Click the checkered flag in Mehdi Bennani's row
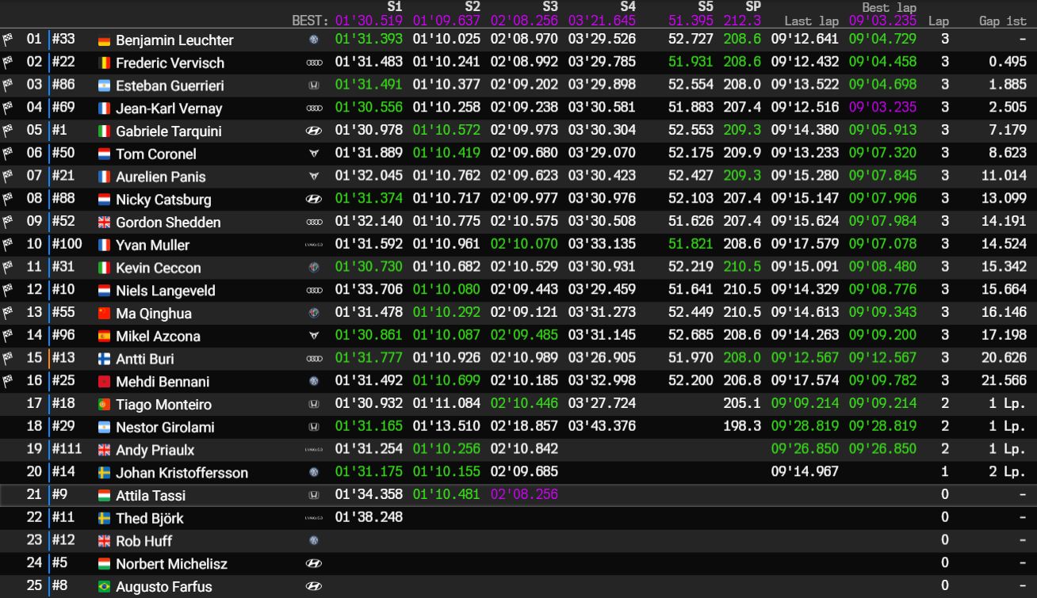The height and width of the screenshot is (598, 1037). click(8, 382)
